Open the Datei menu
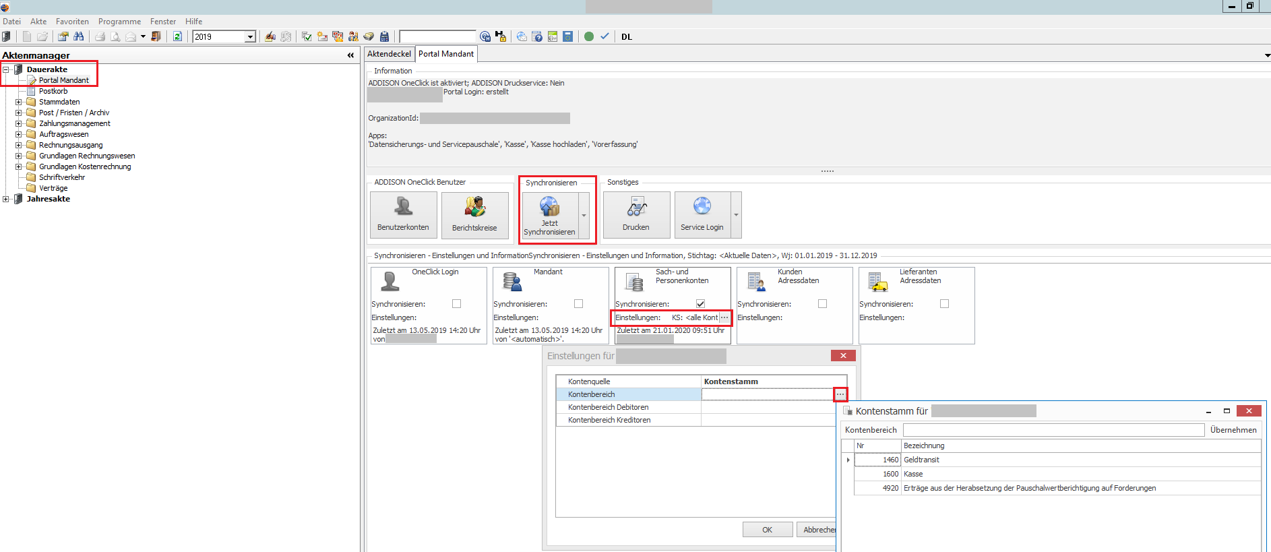Screen dimensions: 1271x552 (11, 22)
